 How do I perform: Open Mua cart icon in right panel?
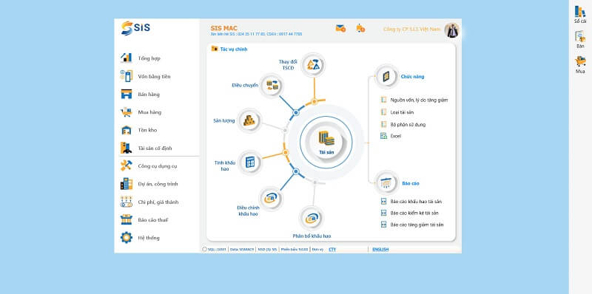(580, 65)
